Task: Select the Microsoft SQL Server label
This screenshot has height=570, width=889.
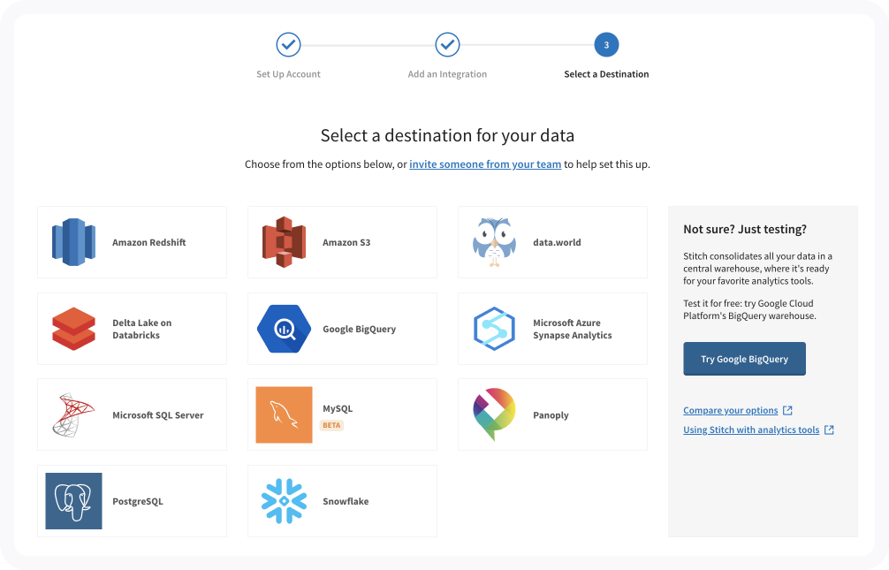Action: click(157, 415)
